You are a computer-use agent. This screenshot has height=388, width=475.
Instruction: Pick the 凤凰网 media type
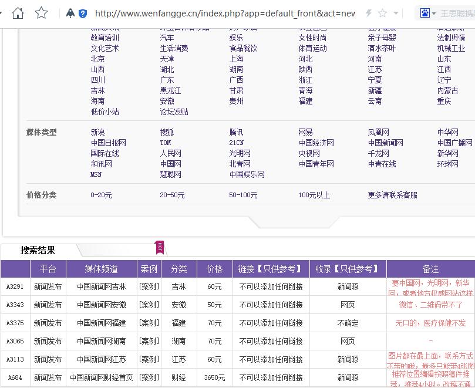(378, 132)
